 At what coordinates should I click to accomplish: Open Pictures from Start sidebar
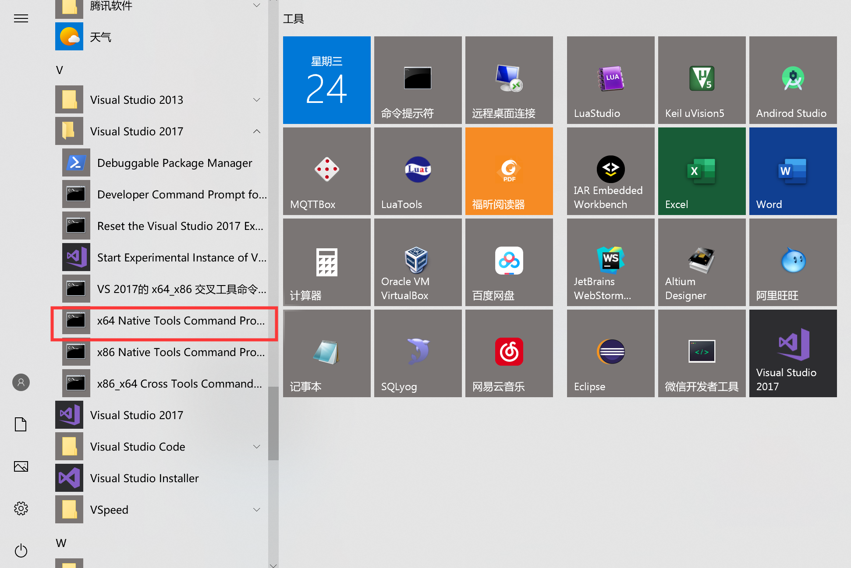tap(21, 466)
